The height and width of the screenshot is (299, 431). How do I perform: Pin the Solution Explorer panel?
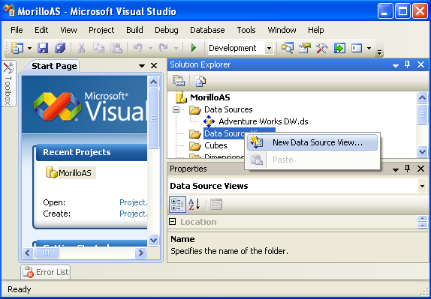click(x=408, y=64)
